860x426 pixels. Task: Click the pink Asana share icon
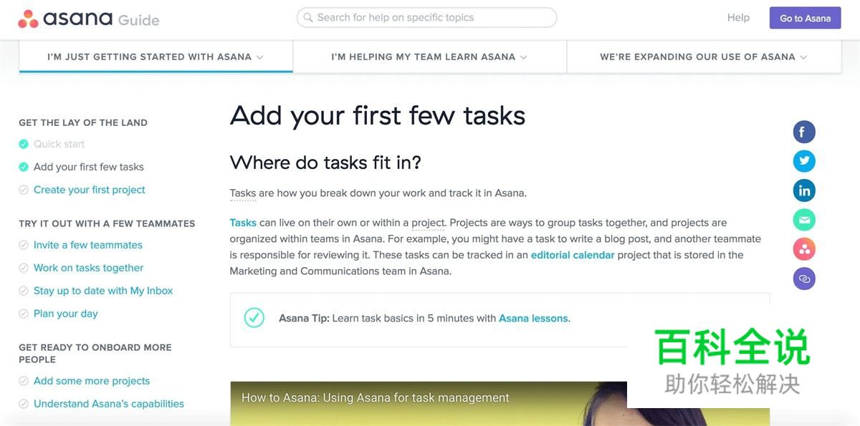point(804,249)
